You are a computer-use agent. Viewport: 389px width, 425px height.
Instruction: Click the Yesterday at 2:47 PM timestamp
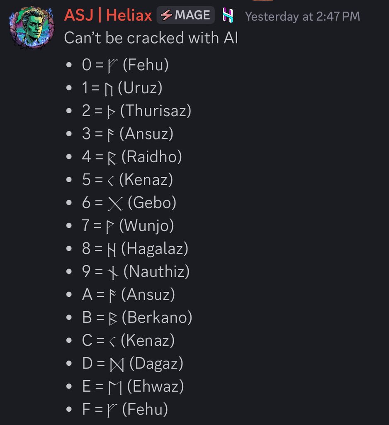click(302, 16)
